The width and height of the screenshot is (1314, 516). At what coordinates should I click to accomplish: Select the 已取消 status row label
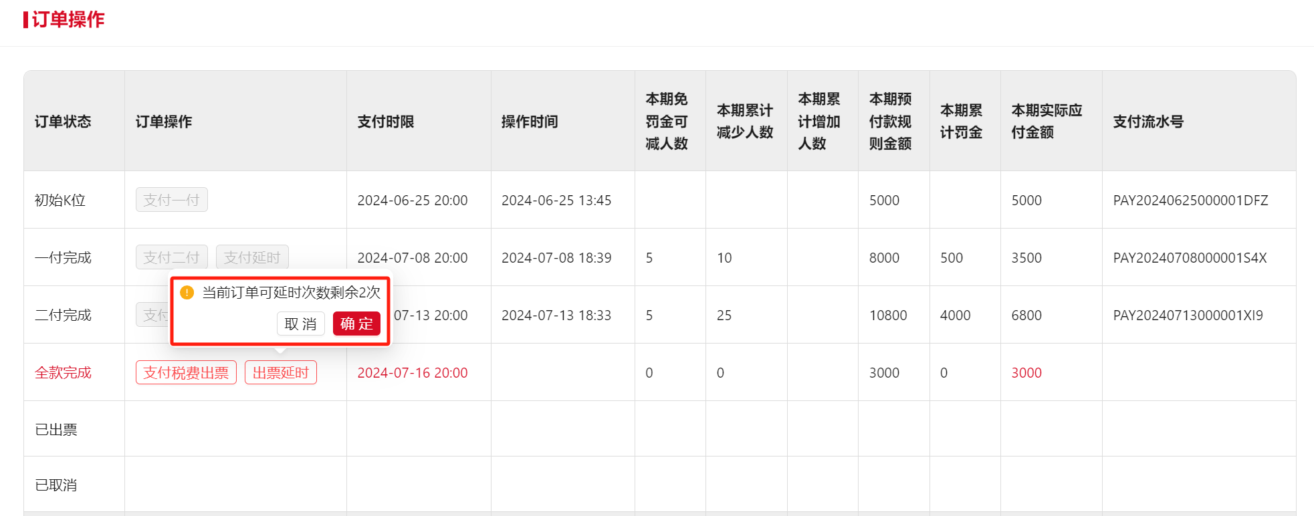click(56, 485)
